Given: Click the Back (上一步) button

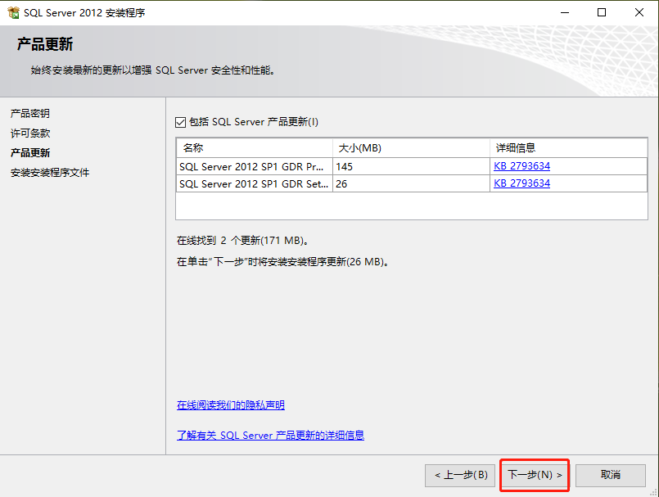Looking at the screenshot, I should click(460, 475).
